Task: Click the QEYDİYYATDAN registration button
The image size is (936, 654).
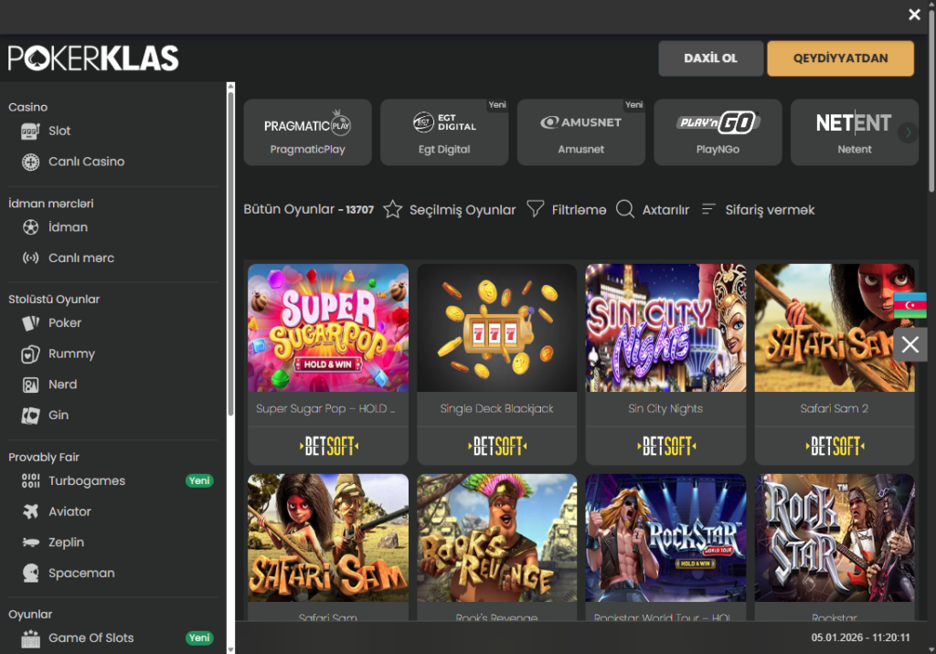Action: 840,58
